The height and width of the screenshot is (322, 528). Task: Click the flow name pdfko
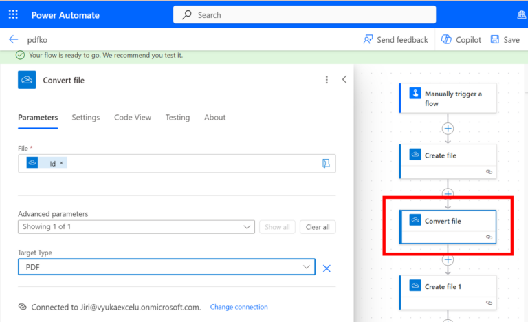(37, 40)
